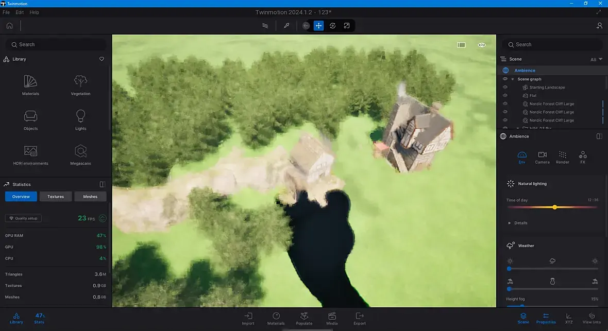Go to the Home screen icon
This screenshot has width=608, height=331.
pos(10,26)
